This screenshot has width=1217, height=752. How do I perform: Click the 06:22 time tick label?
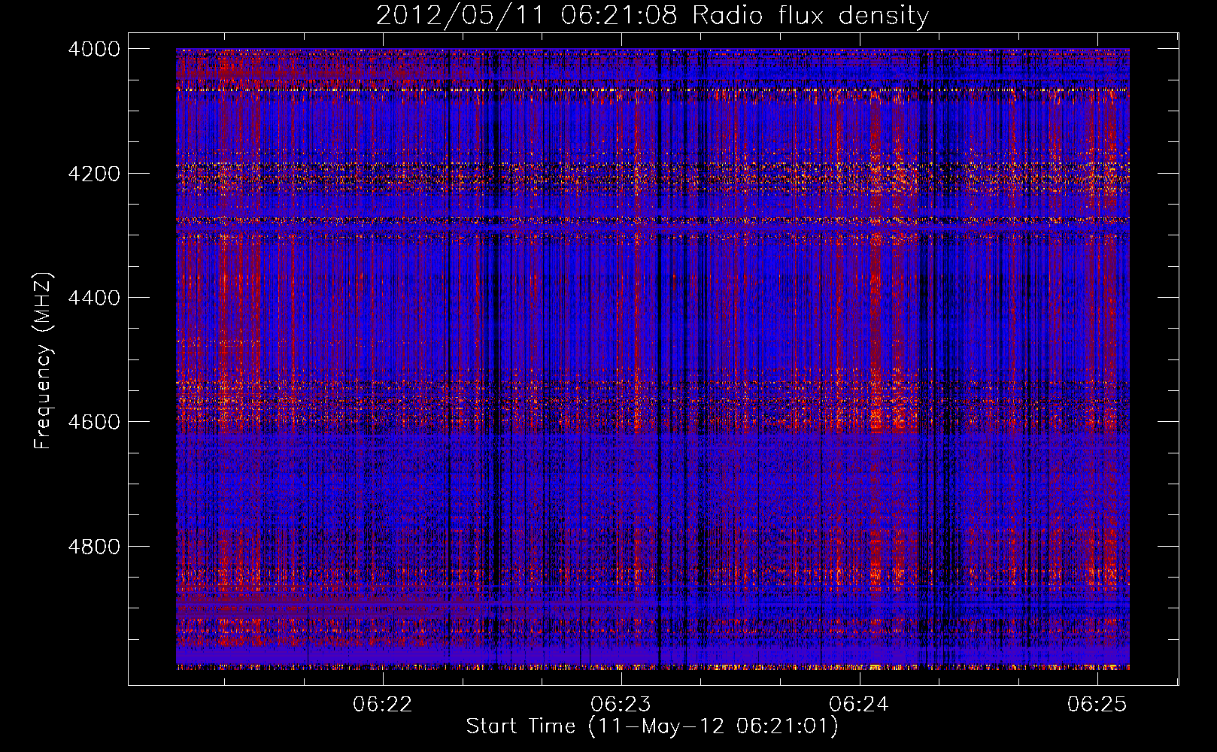pyautogui.click(x=383, y=704)
